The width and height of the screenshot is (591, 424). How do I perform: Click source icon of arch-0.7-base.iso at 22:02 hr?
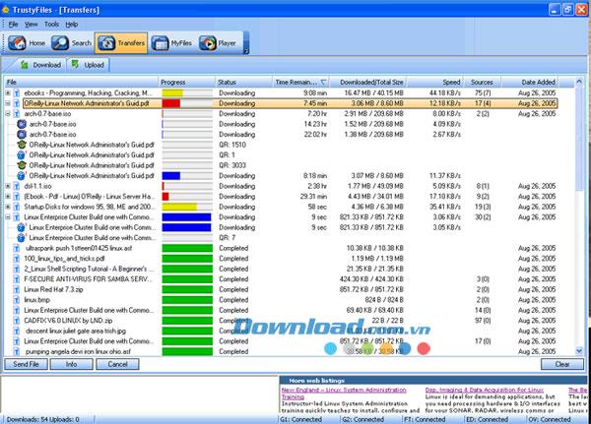point(22,135)
